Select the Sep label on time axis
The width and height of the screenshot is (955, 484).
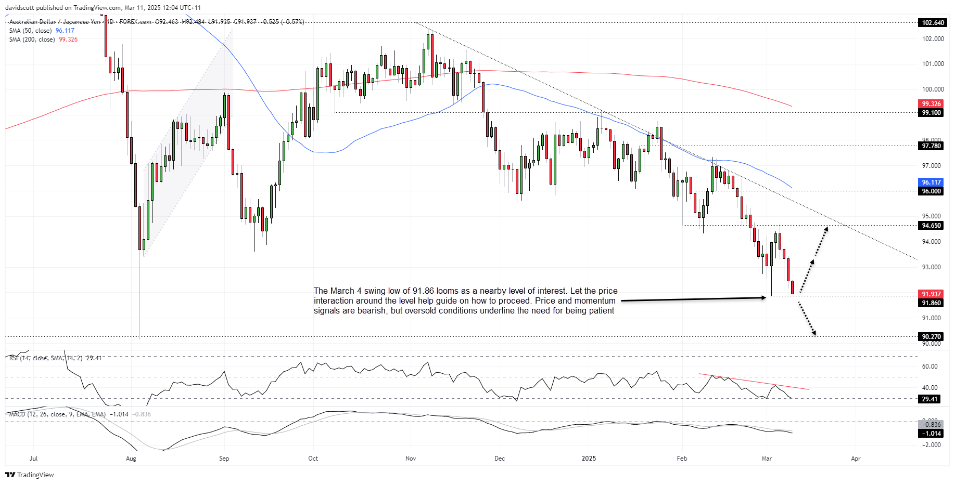coord(224,459)
